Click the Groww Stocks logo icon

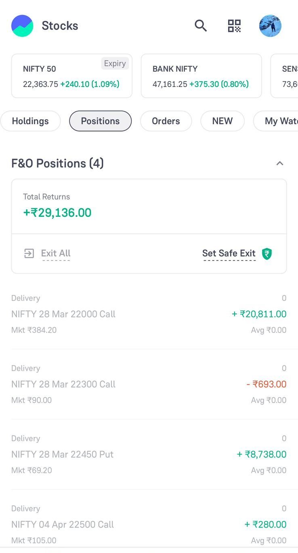pos(22,26)
